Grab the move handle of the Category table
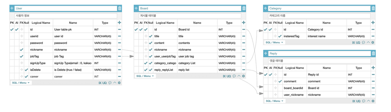 (265, 8)
